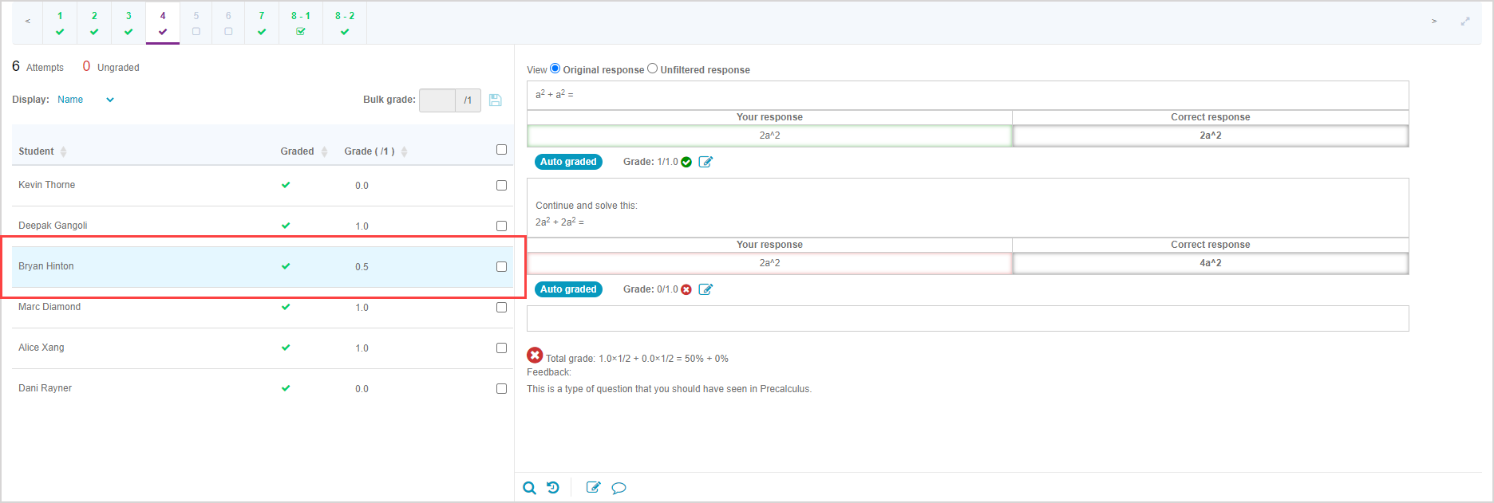The width and height of the screenshot is (1494, 503).
Task: Click the Bulk grade input field
Action: (x=437, y=100)
